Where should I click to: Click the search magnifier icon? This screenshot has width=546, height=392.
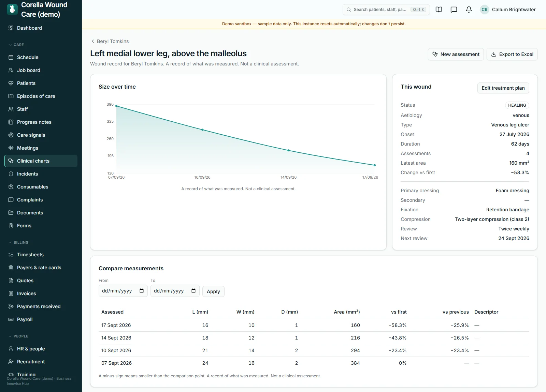coord(349,10)
